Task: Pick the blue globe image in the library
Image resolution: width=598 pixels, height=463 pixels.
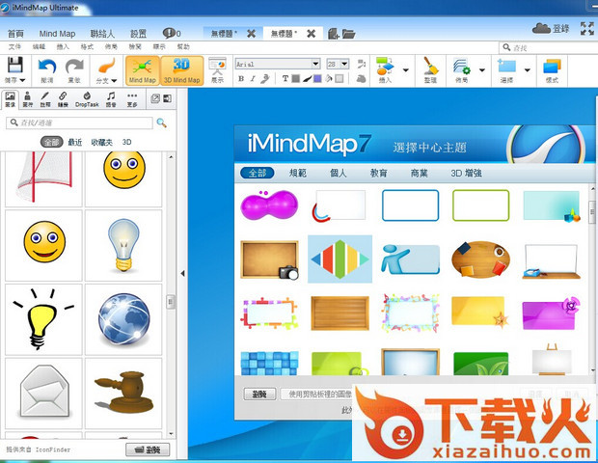Action: [124, 319]
